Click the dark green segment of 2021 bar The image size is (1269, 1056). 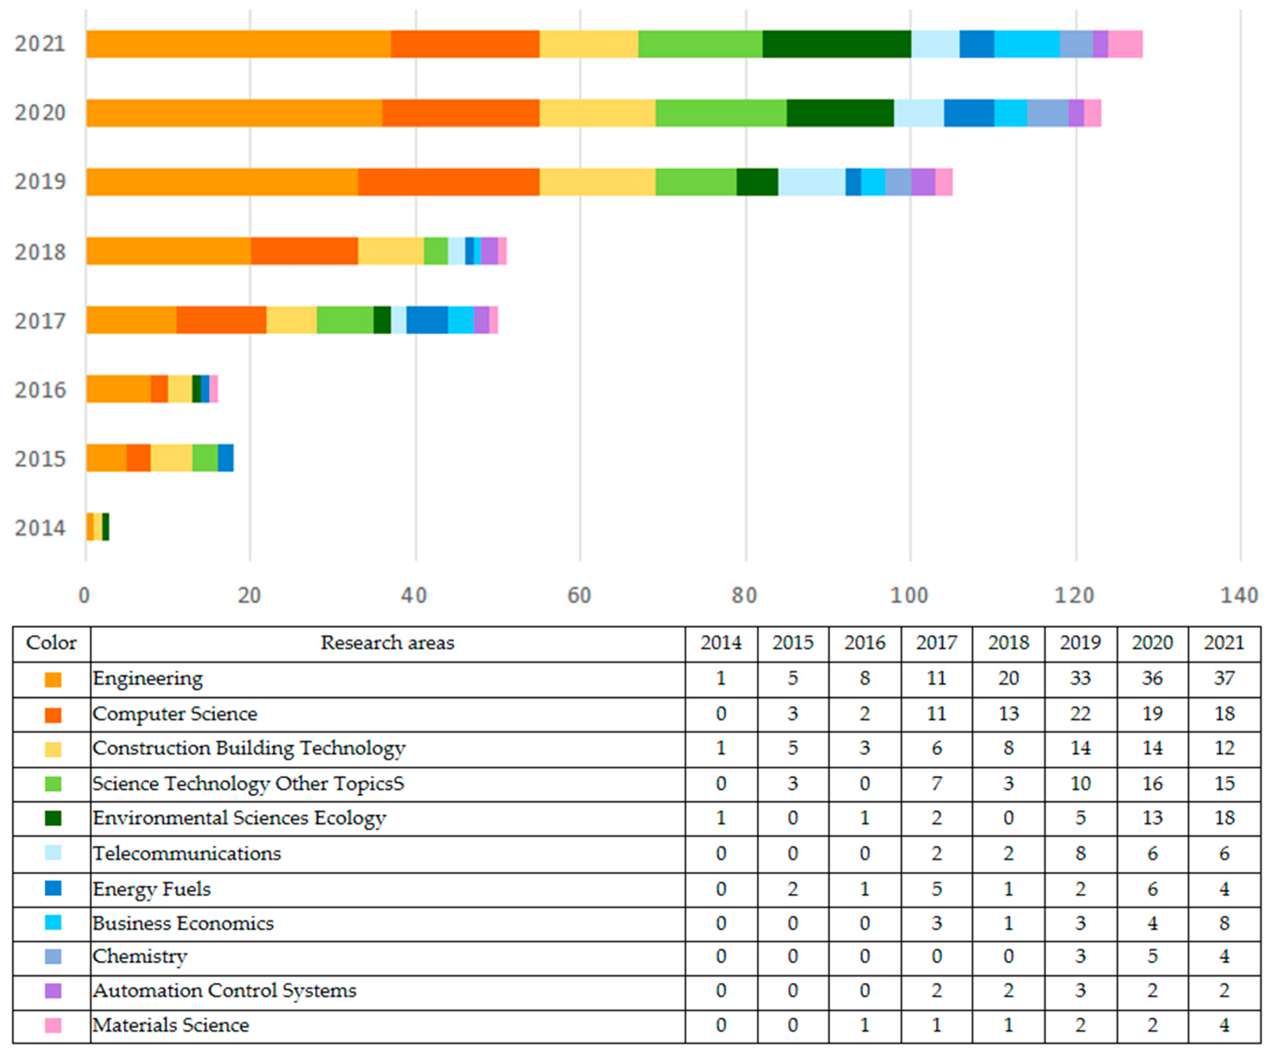(837, 44)
